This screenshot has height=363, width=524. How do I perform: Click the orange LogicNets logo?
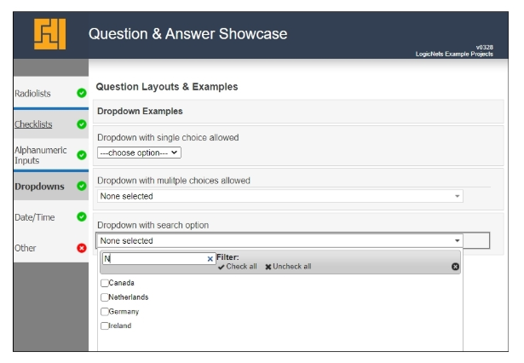pyautogui.click(x=49, y=34)
